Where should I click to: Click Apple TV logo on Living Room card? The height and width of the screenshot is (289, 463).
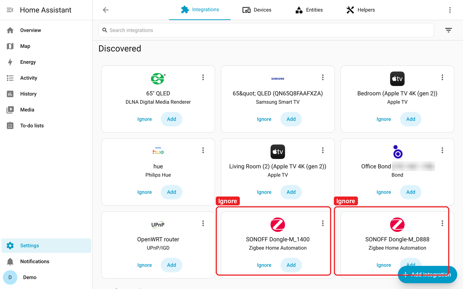coord(278,152)
